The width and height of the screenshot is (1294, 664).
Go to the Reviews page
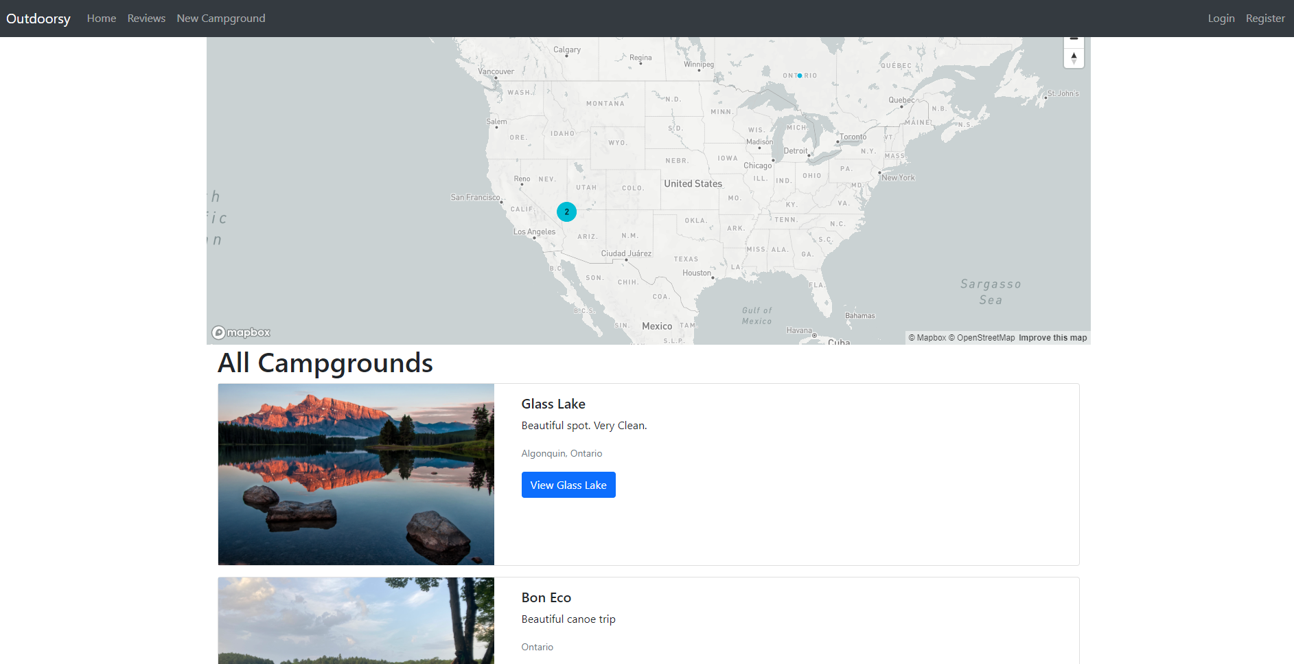pos(146,19)
